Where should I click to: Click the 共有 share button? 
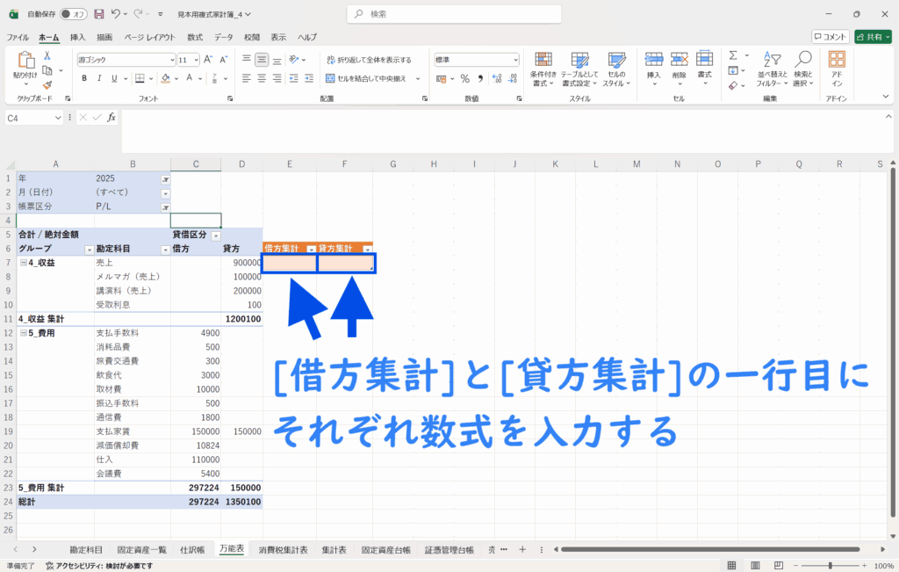873,37
